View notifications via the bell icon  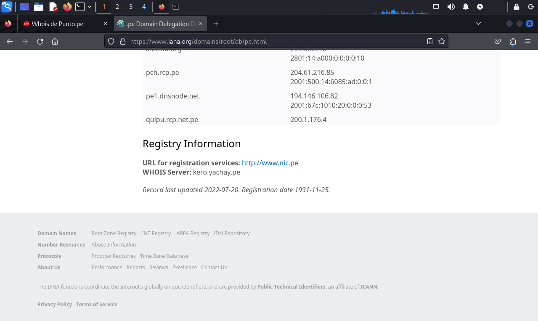466,7
